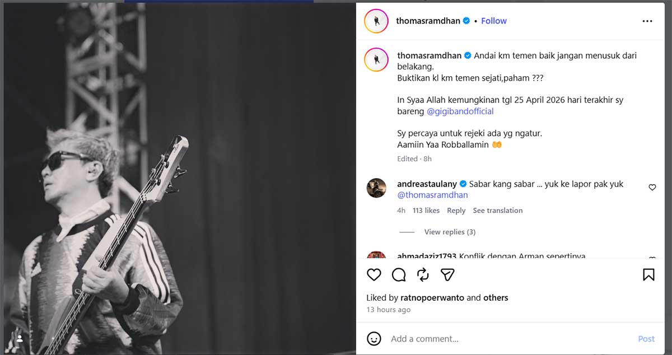Open andreastaulany's profile picture

[x=376, y=188]
